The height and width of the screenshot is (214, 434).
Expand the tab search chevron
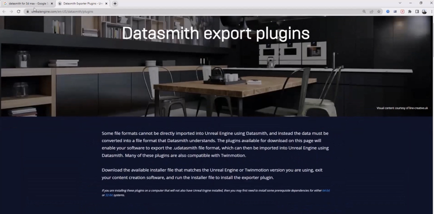(x=400, y=3)
